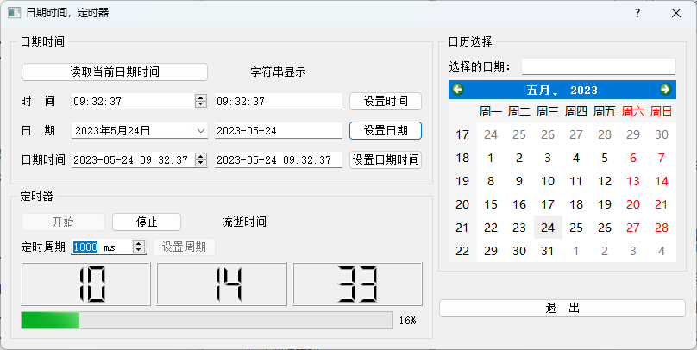Click the 设置日期 button

click(385, 130)
